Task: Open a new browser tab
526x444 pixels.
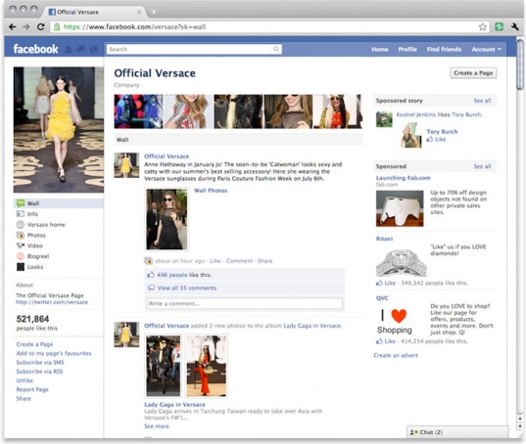Action: (x=154, y=12)
